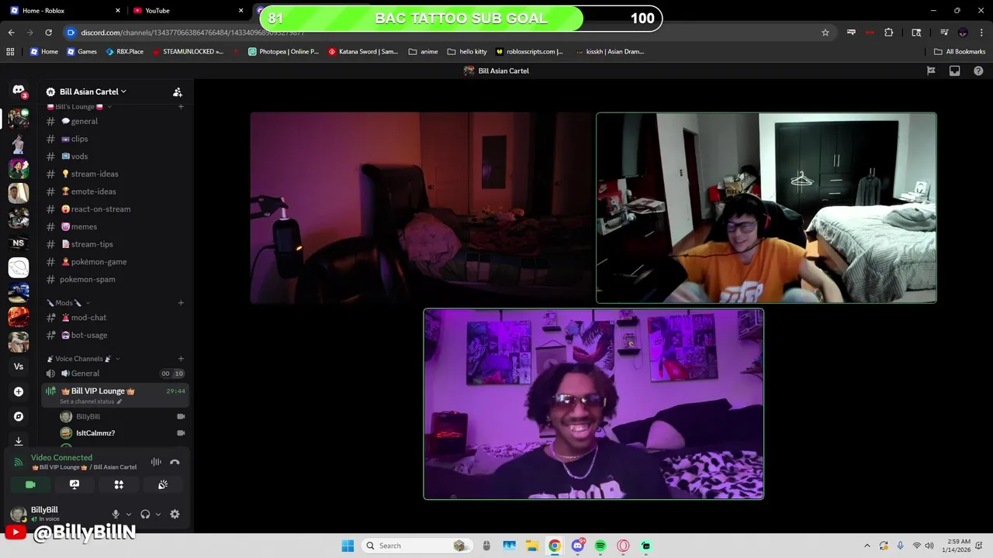Create a channel in Mods category

181,303
